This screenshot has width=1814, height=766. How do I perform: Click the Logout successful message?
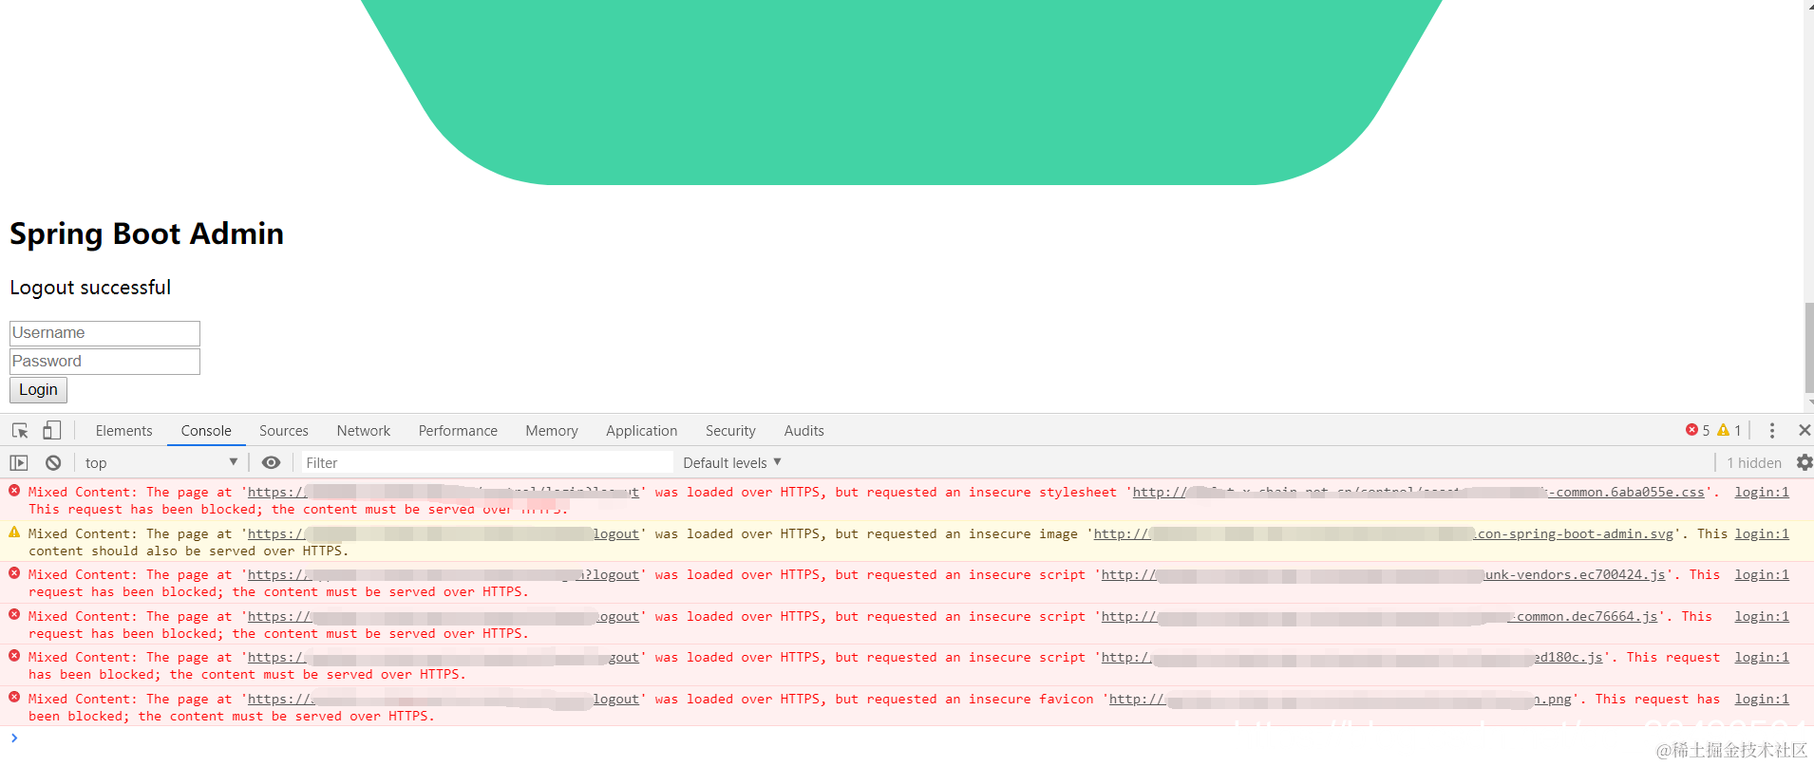(x=90, y=288)
